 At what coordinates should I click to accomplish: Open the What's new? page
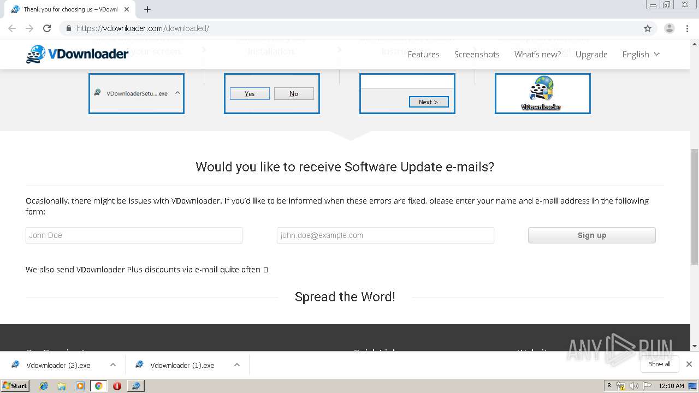click(537, 54)
